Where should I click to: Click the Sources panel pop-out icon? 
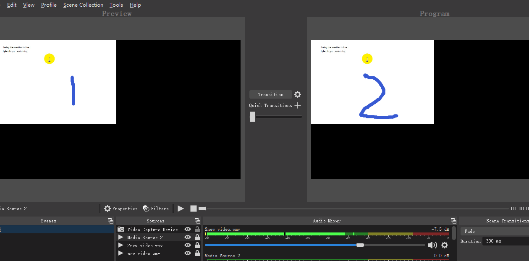point(197,221)
